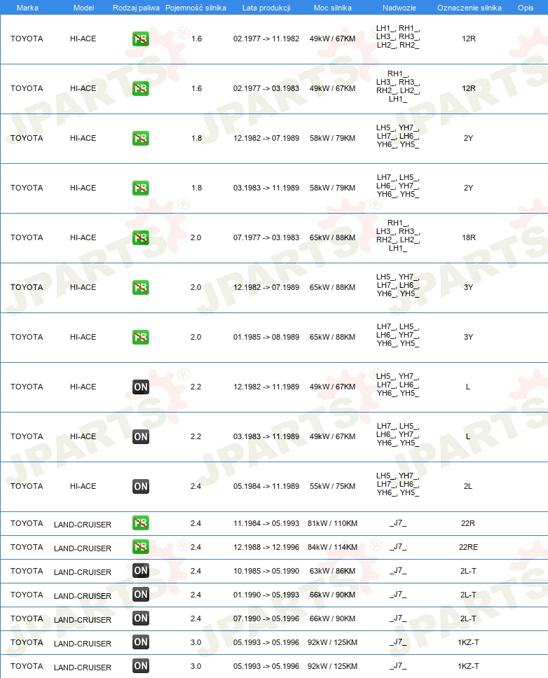Click power value 63kW / 86KM
548x678 pixels.
(x=333, y=571)
